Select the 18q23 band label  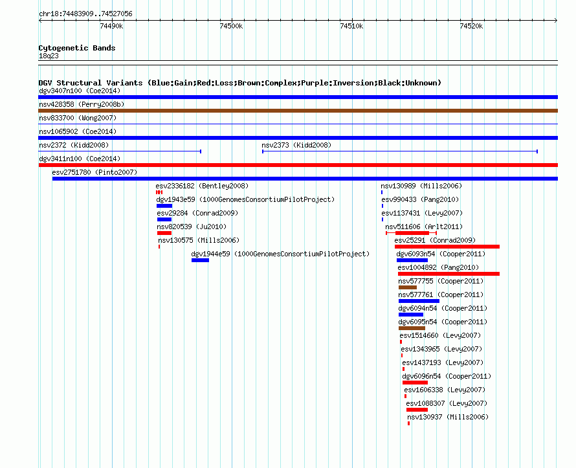pos(49,56)
